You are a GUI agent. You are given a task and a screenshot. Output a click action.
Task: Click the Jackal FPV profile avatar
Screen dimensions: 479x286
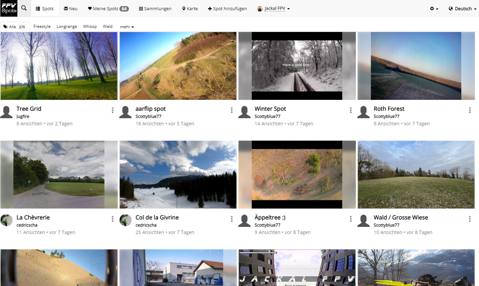point(260,9)
